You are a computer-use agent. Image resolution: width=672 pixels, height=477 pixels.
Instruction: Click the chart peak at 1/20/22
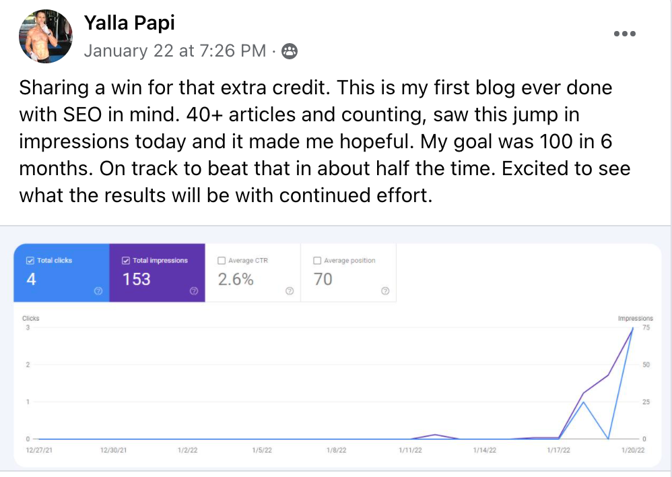633,328
